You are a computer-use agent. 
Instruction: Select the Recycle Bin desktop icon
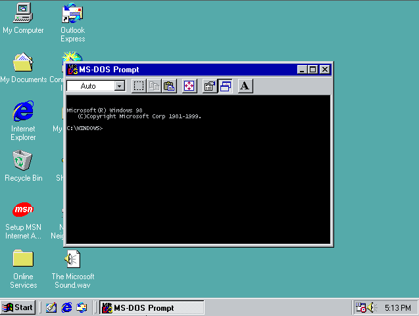click(x=23, y=161)
